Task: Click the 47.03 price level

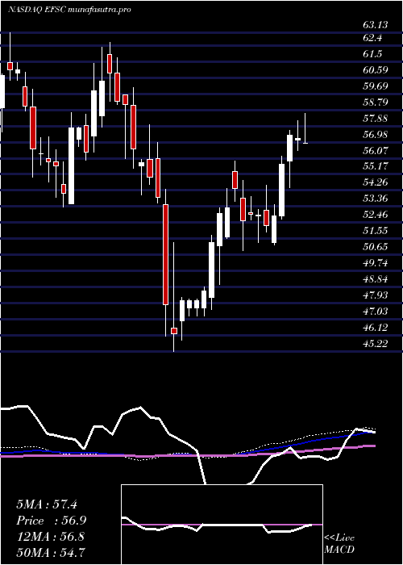Action: coord(376,312)
